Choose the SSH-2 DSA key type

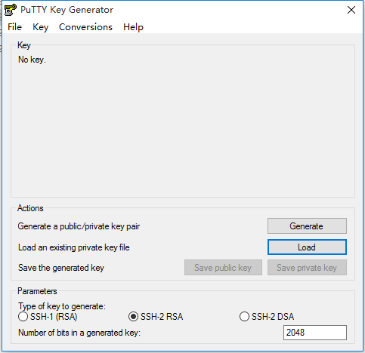tap(267, 317)
